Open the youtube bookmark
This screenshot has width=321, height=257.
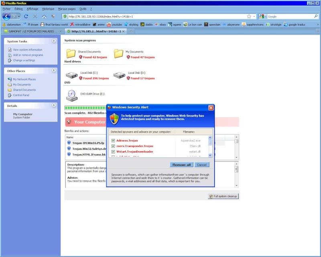pyautogui.click(x=114, y=24)
